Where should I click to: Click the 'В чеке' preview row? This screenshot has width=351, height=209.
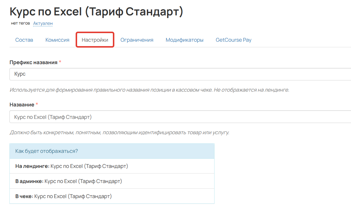(x=112, y=196)
